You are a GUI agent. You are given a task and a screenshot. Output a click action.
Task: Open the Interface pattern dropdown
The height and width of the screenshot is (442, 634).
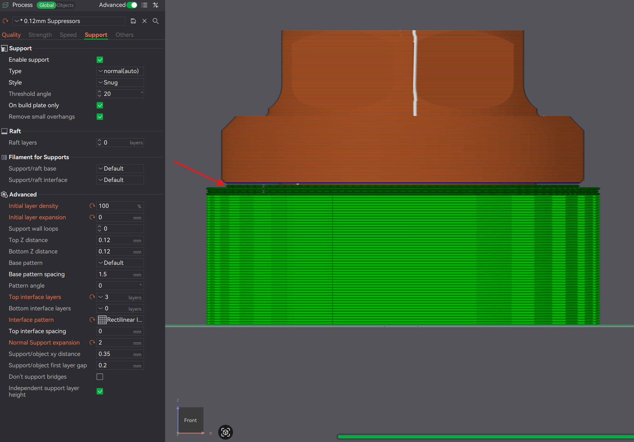pyautogui.click(x=120, y=320)
